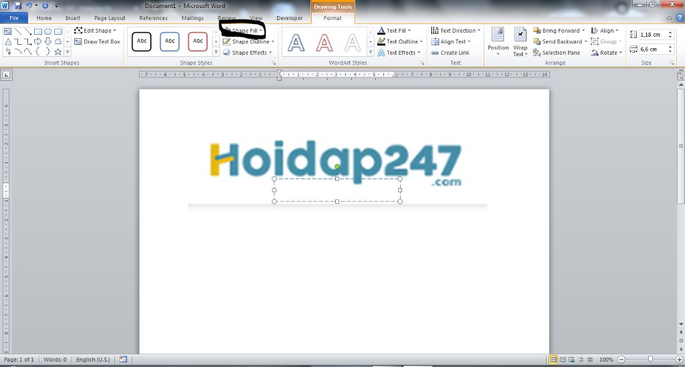The width and height of the screenshot is (685, 367).
Task: Click the Zoom In plus button
Action: pyautogui.click(x=679, y=360)
